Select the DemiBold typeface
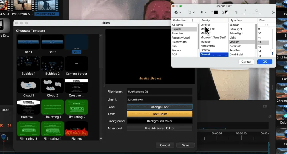This screenshot has width=287, height=154. click(235, 46)
